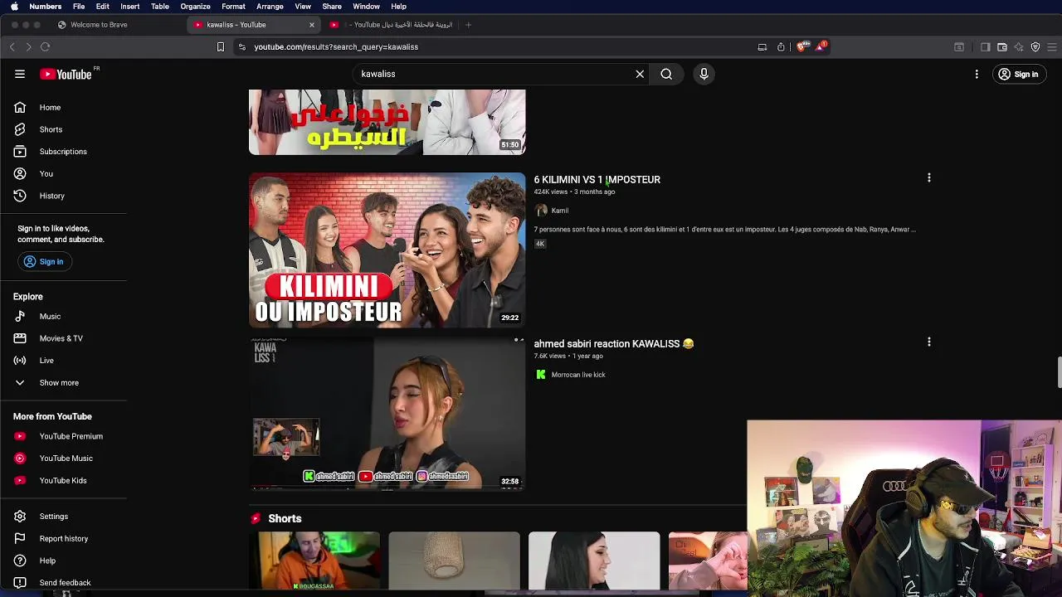Open Brave Rewards triangle icon

820,46
